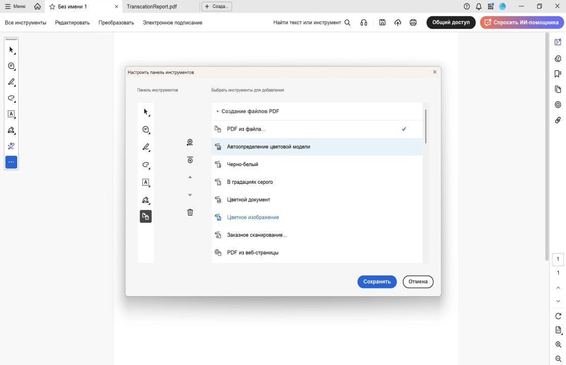566x365 pixels.
Task: Click the Создать new tab button
Action: [x=216, y=7]
